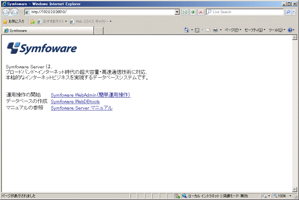Open the セーフティ(S) menu

pos(255,30)
